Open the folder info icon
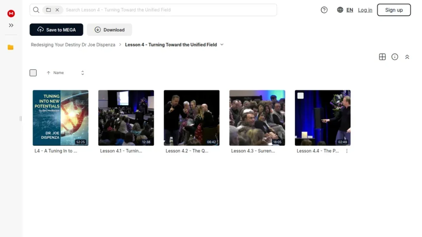Screen dimensions: 422x237 click(394, 57)
